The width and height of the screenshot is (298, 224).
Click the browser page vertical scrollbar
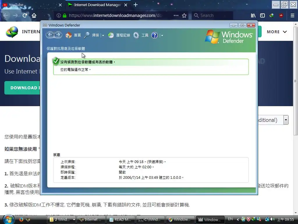coord(295,81)
